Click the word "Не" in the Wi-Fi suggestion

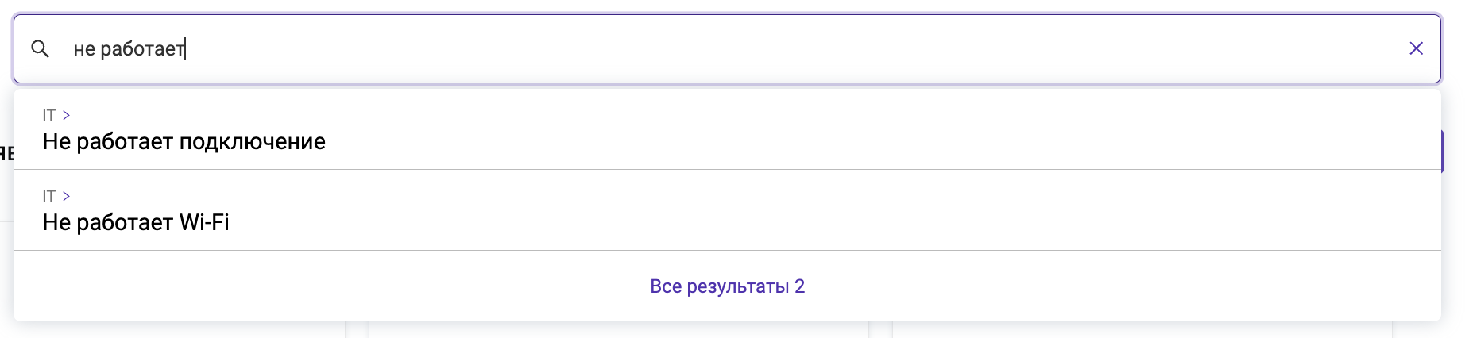[x=56, y=223]
